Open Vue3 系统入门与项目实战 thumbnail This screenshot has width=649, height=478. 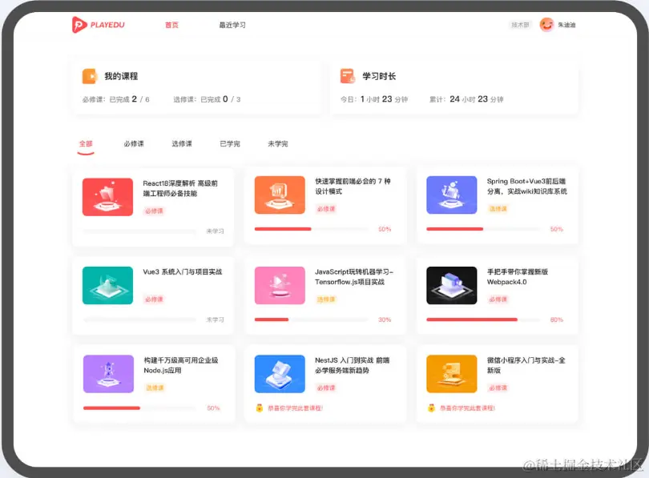[x=107, y=285]
